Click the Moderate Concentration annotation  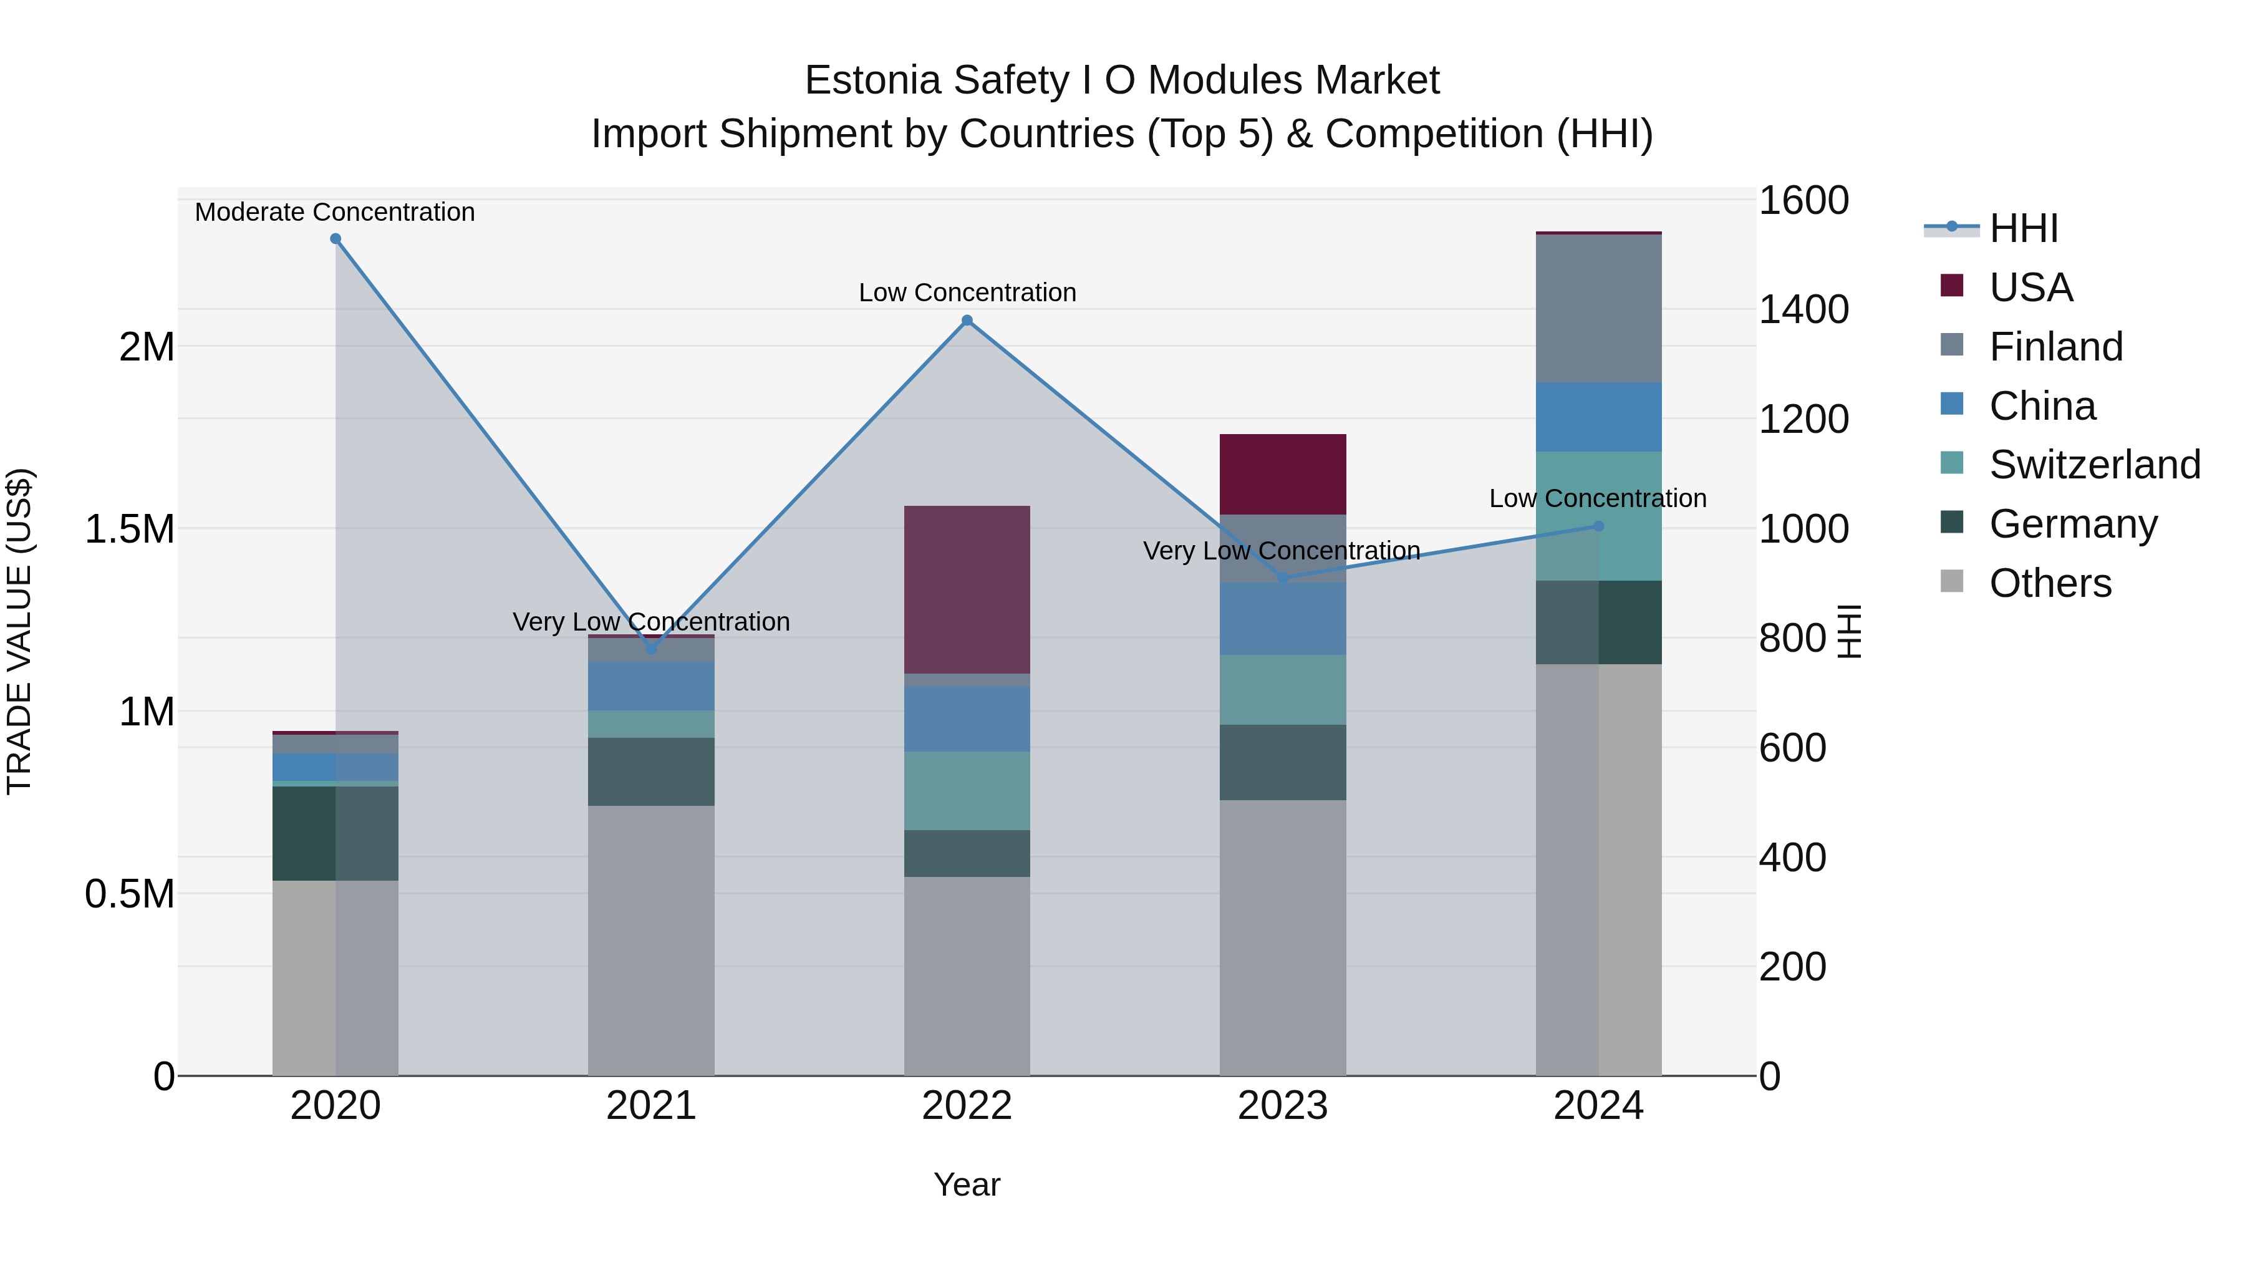335,212
